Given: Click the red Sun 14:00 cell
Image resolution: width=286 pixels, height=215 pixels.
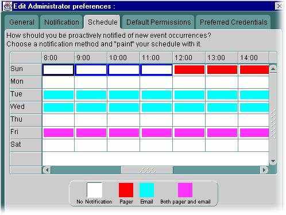Looking at the screenshot, I should click(x=254, y=70).
